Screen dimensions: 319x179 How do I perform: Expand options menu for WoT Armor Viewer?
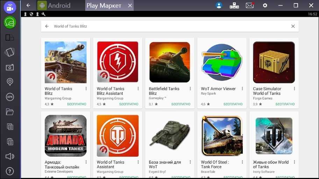242,89
